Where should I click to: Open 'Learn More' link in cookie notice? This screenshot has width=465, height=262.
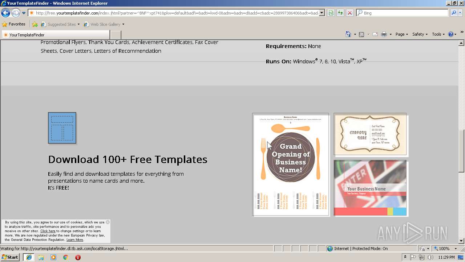coord(75,240)
